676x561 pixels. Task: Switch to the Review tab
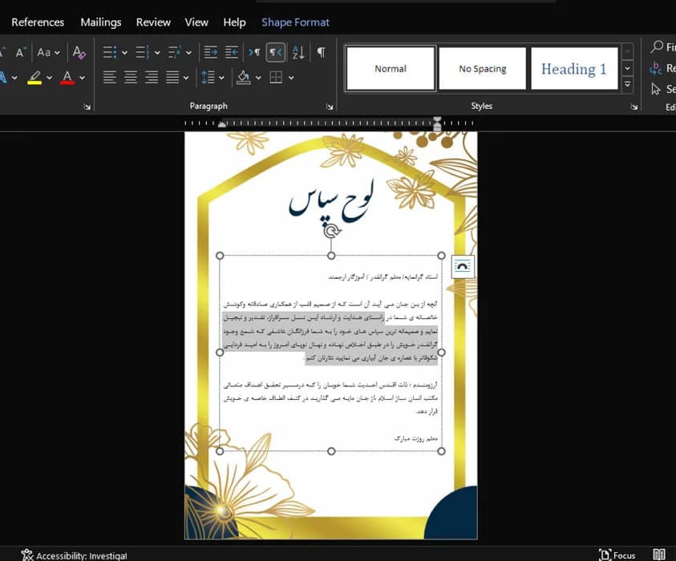click(x=153, y=22)
